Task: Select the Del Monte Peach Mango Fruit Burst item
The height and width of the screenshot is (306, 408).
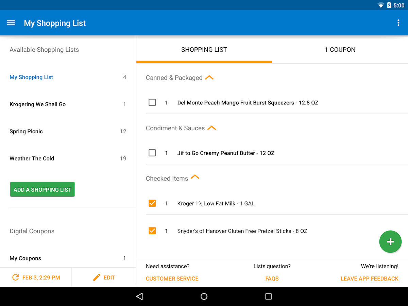Action: pos(248,103)
